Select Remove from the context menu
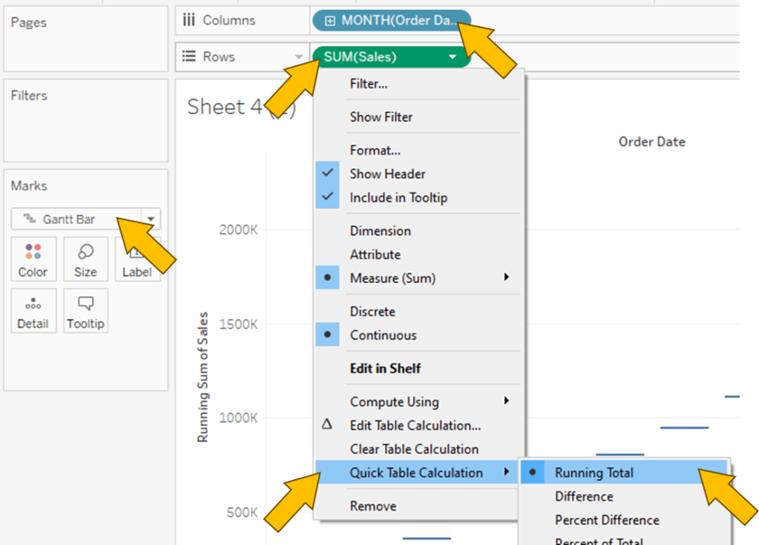 pos(373,506)
